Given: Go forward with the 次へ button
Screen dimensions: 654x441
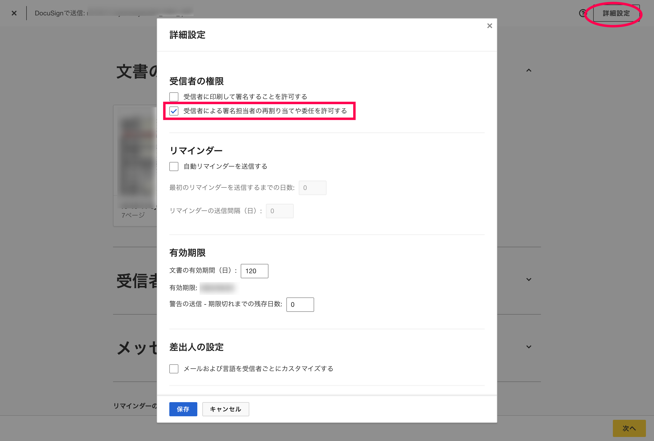Looking at the screenshot, I should pyautogui.click(x=629, y=428).
